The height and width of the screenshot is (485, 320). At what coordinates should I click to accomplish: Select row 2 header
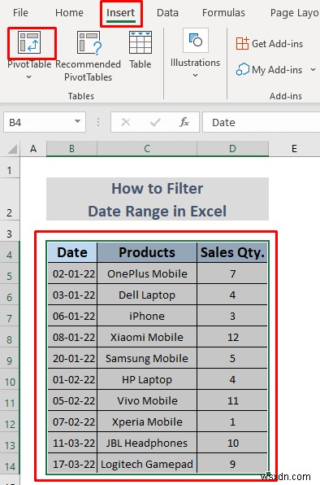click(10, 199)
